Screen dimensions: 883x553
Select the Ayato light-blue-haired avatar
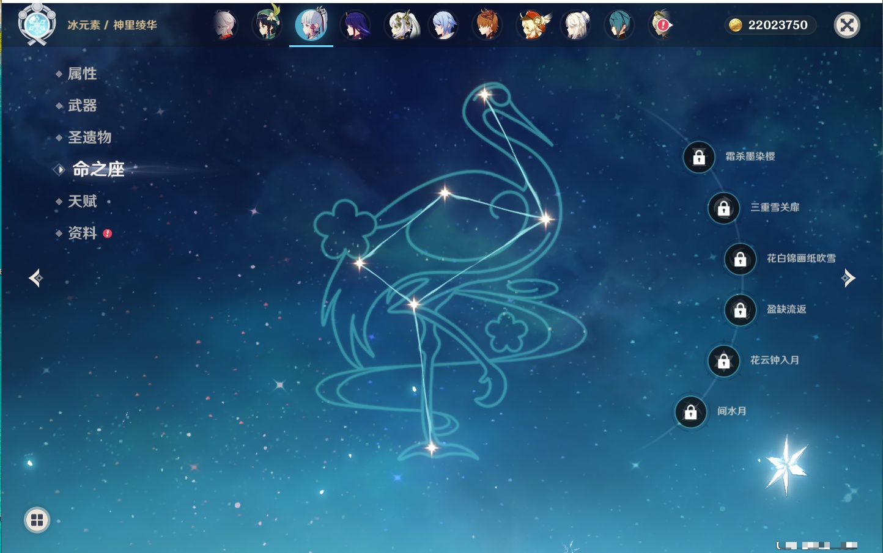(x=443, y=25)
